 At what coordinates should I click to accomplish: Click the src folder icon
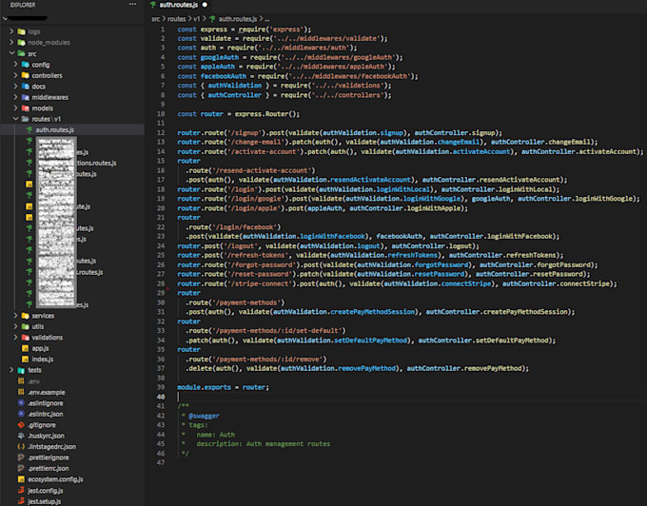click(x=22, y=53)
